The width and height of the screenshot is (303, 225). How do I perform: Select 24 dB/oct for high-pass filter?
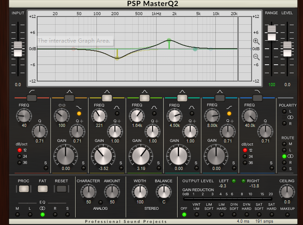[20, 156]
